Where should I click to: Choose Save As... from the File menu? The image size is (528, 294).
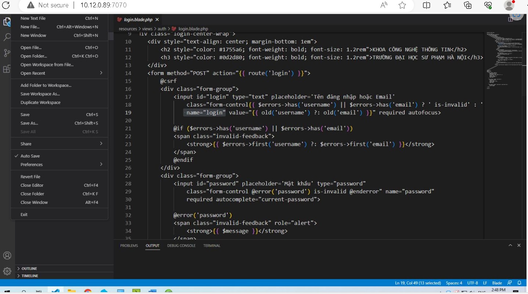tap(29, 123)
